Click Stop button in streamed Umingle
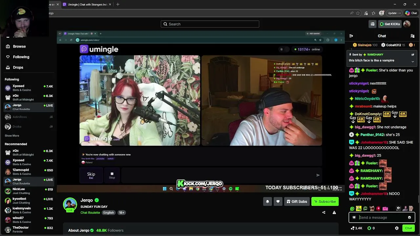This screenshot has height=236, width=420. click(x=112, y=175)
